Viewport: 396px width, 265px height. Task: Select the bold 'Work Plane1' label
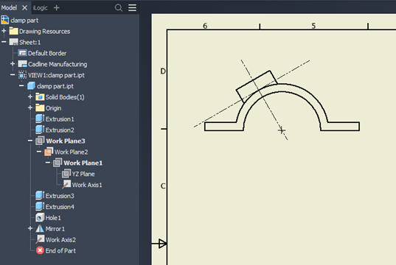click(83, 163)
